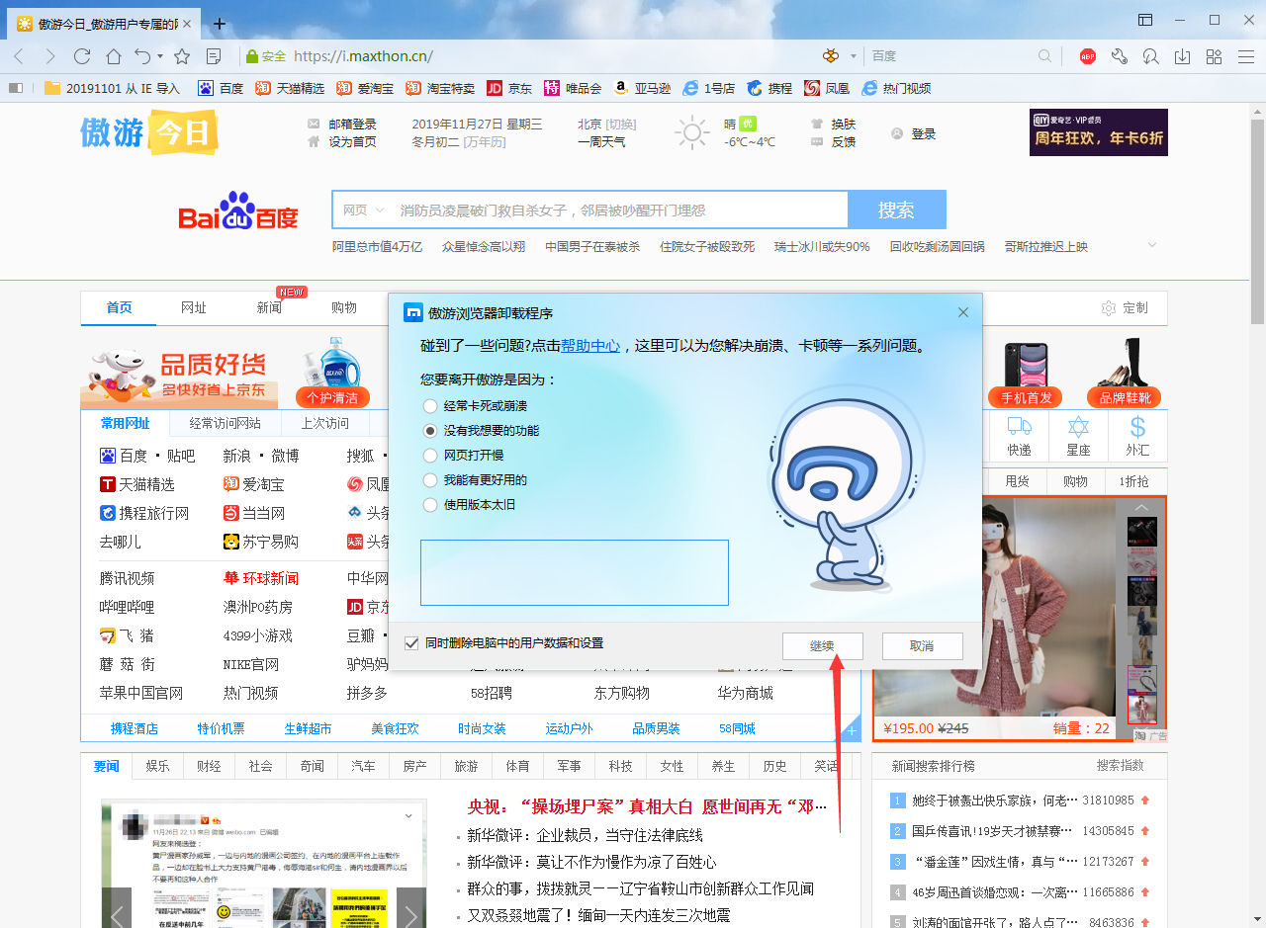This screenshot has height=928, width=1266.
Task: Open the Downloads panel icon
Action: pos(1181,56)
